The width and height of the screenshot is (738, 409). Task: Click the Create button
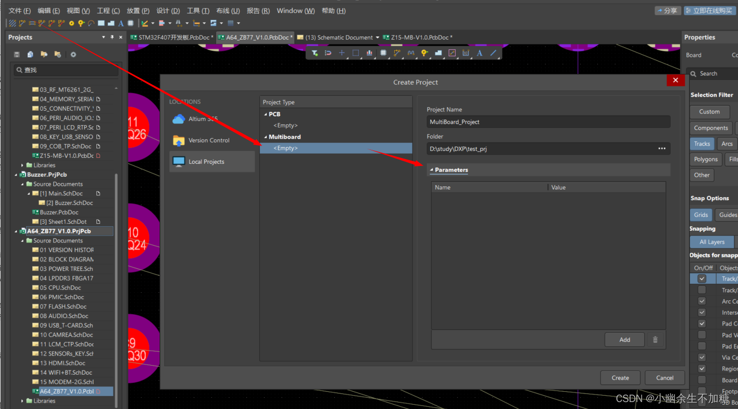[620, 377]
